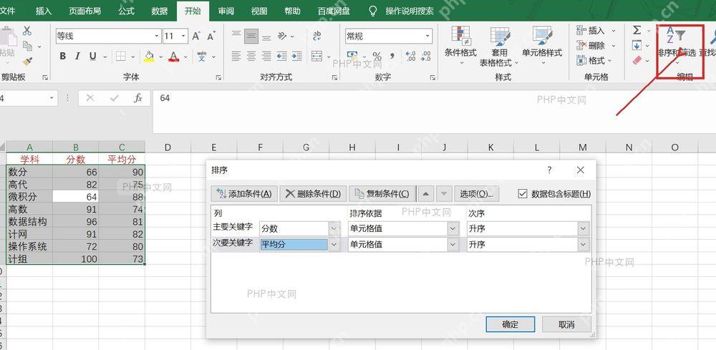
Task: Select the Format Painter brush icon
Action: coord(27,60)
